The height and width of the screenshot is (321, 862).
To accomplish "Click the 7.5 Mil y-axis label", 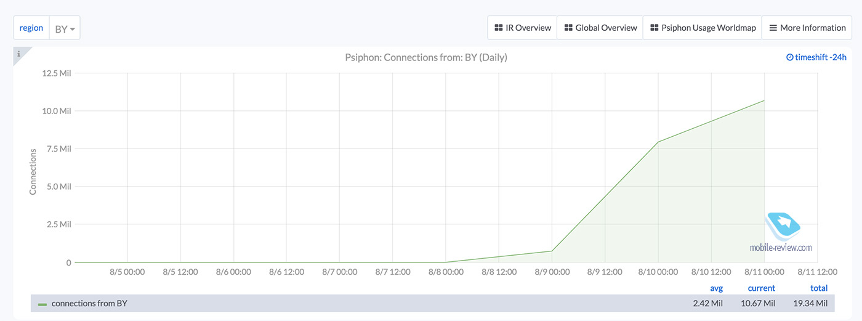I will point(60,149).
